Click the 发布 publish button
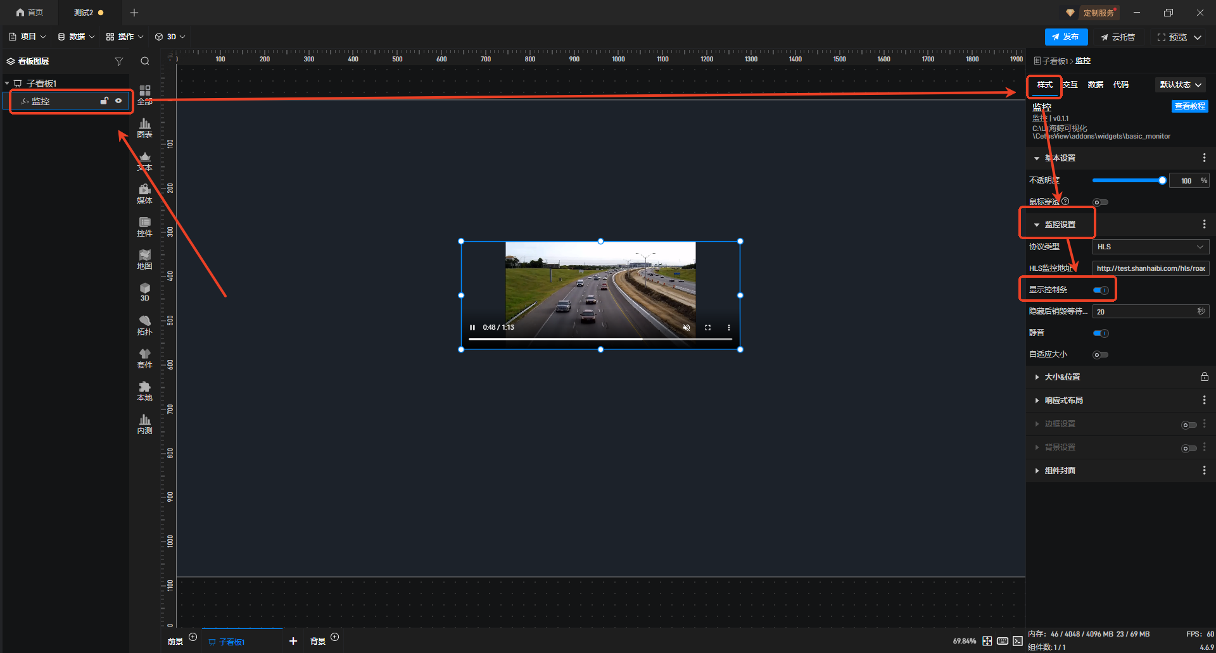 coord(1066,37)
